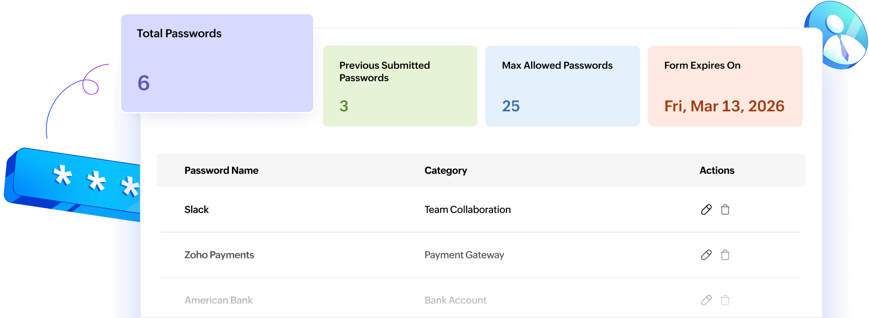Image resolution: width=869 pixels, height=318 pixels.
Task: View the Form Expires On card
Action: pos(725,85)
